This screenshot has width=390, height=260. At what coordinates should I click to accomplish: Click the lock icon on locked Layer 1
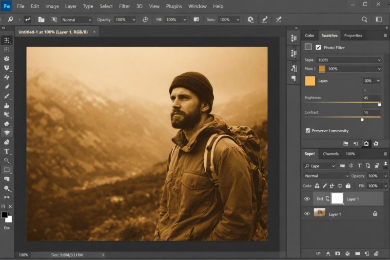[375, 214]
